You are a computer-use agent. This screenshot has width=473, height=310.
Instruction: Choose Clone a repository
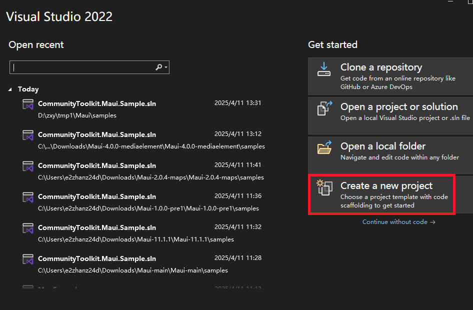tap(390, 76)
